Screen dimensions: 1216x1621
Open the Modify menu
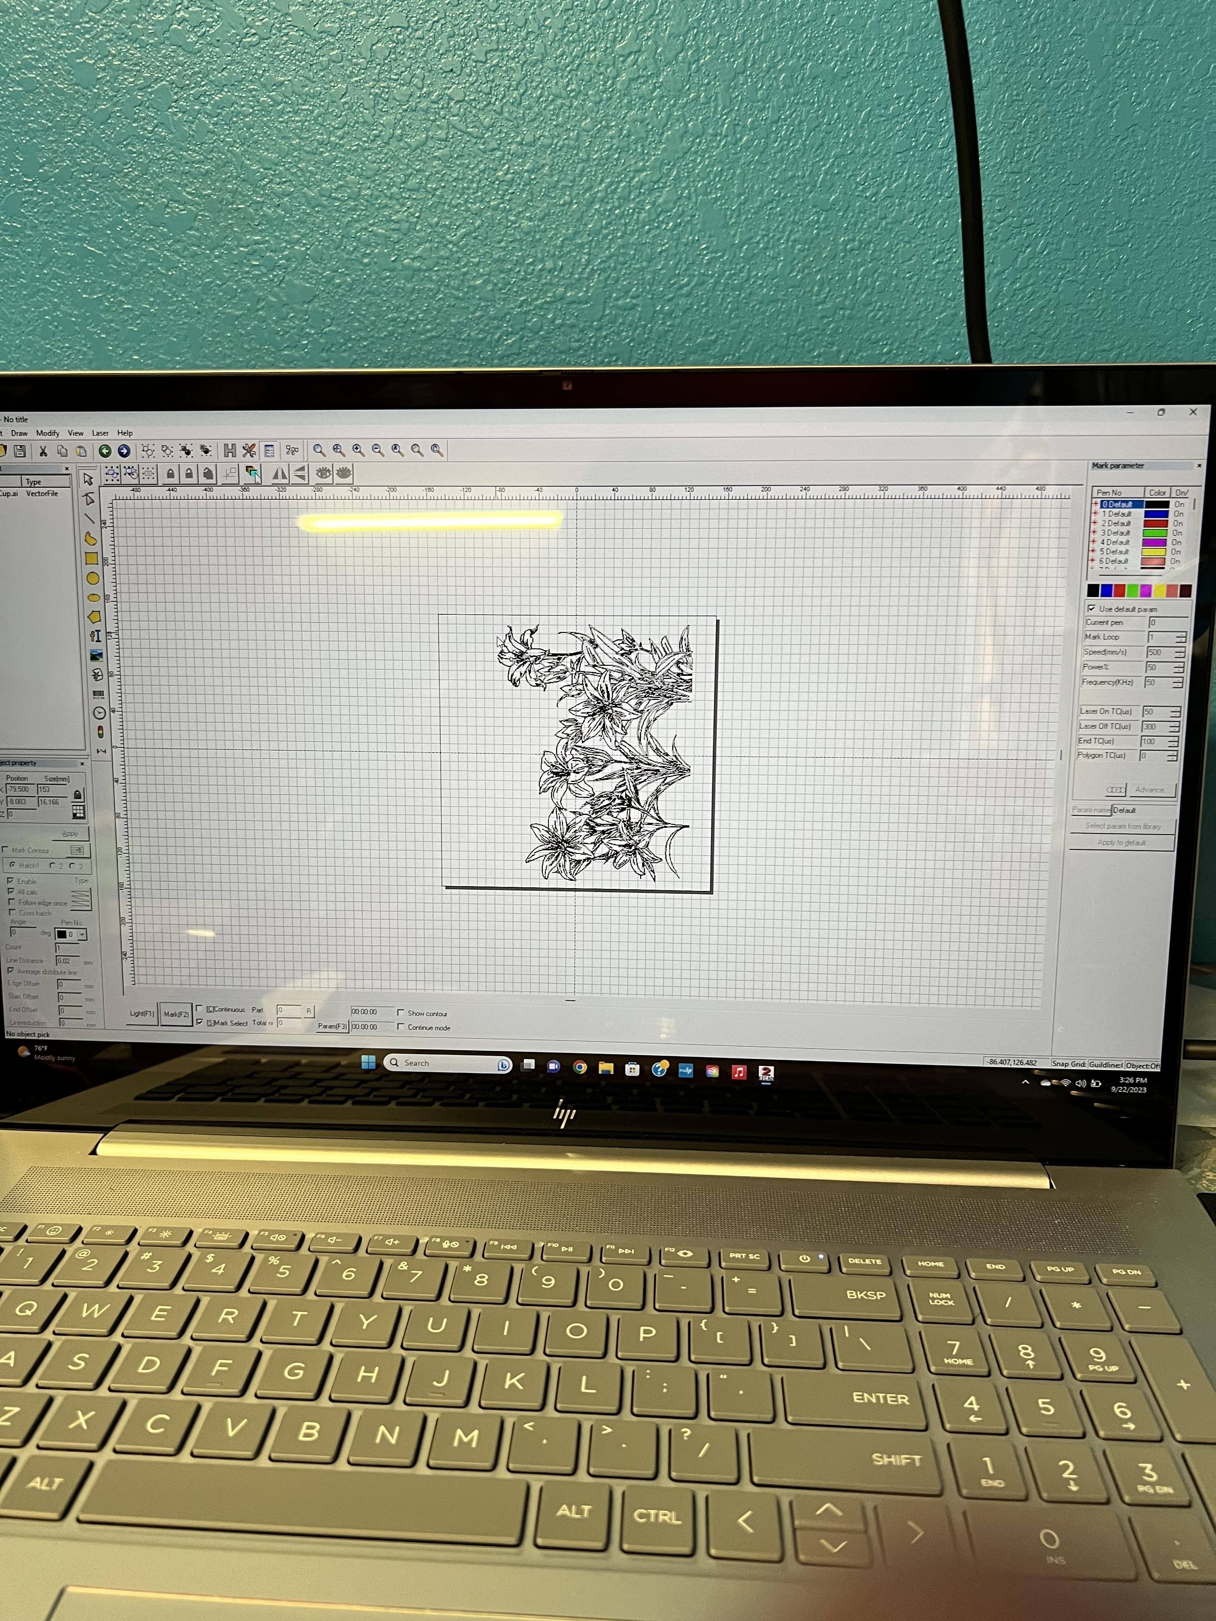point(47,433)
